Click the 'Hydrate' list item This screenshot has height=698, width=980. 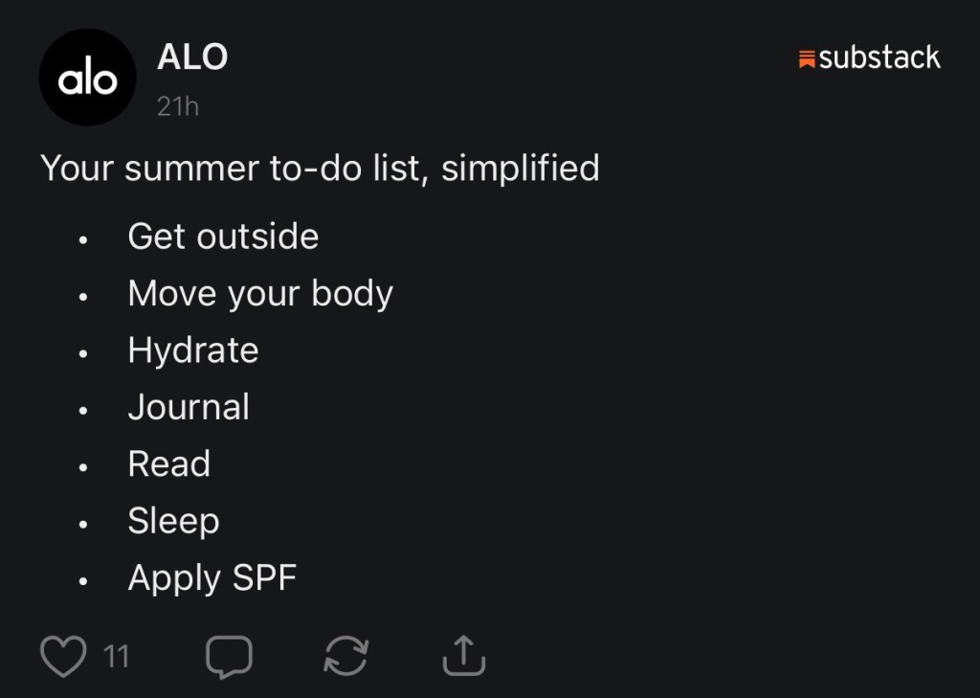tap(193, 350)
